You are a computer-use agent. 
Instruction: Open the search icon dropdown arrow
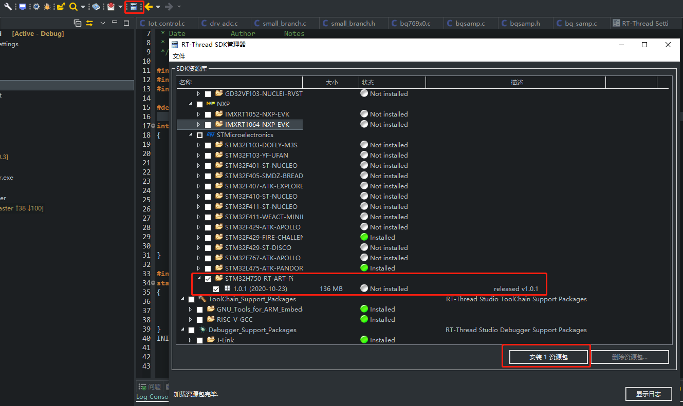pos(83,7)
